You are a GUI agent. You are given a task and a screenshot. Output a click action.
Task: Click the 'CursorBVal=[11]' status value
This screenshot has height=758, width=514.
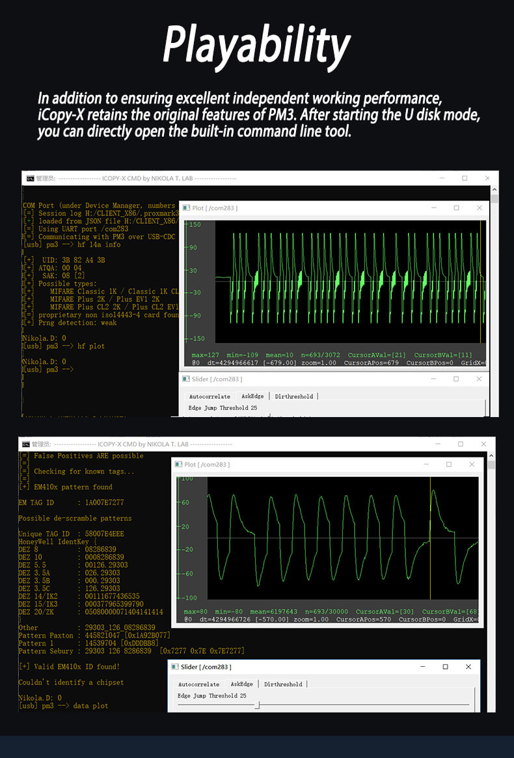[x=443, y=355]
